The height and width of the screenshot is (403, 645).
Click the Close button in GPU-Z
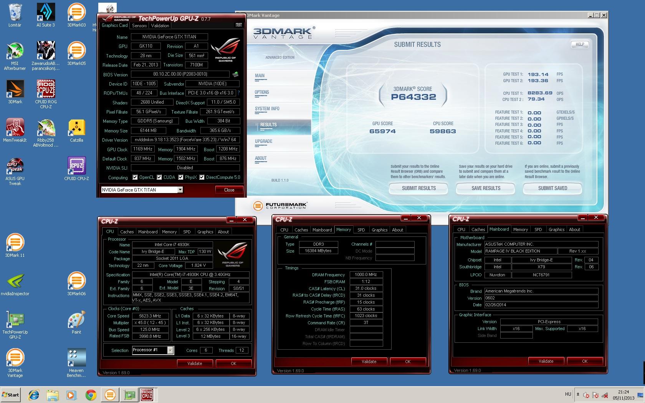pyautogui.click(x=229, y=190)
